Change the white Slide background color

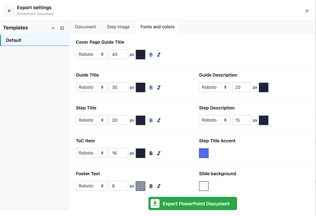tap(204, 186)
